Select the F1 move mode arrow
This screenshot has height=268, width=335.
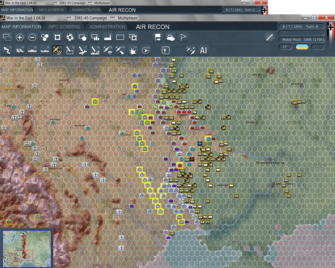click(7, 50)
